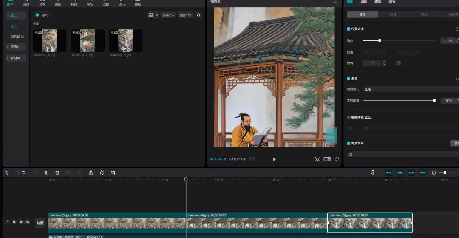Select the pointer selection tool in timeline toolbar
Viewport: 459px width, 238px height.
tap(7, 173)
